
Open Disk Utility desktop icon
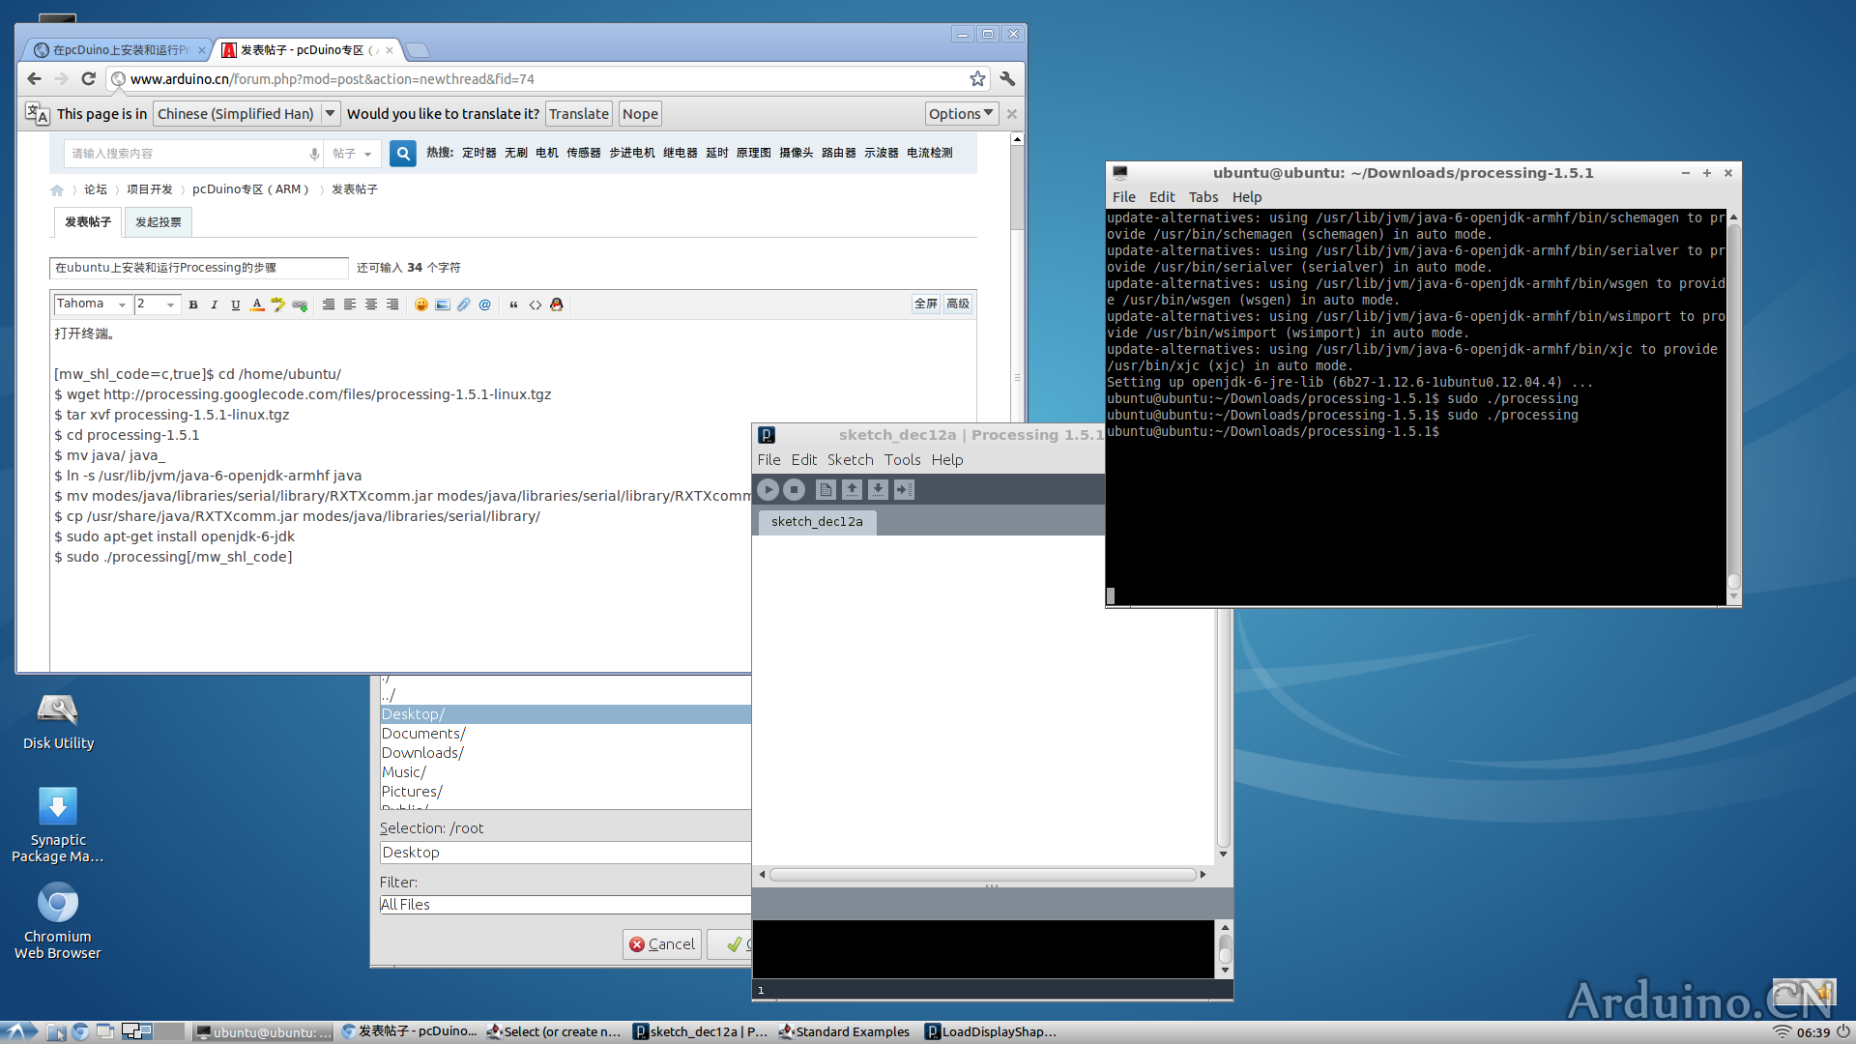point(58,721)
